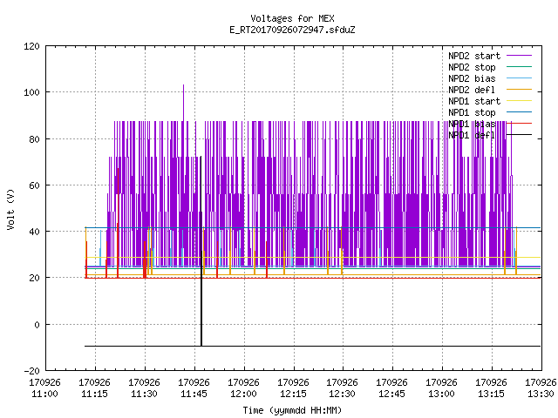The image size is (558, 418).
Task: Click the black NPD1 defl legend line
Action: tap(519, 135)
